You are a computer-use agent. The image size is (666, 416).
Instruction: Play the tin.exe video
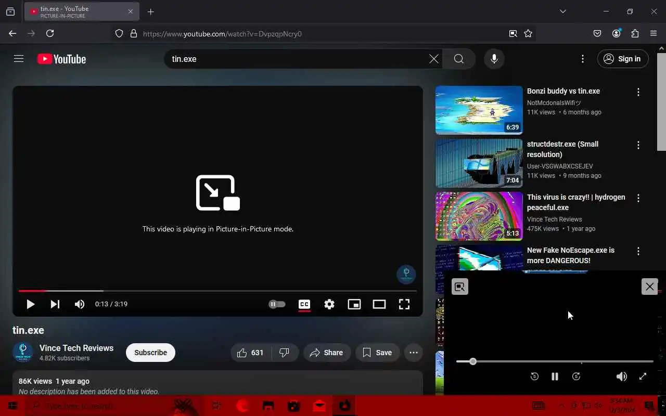coord(30,304)
